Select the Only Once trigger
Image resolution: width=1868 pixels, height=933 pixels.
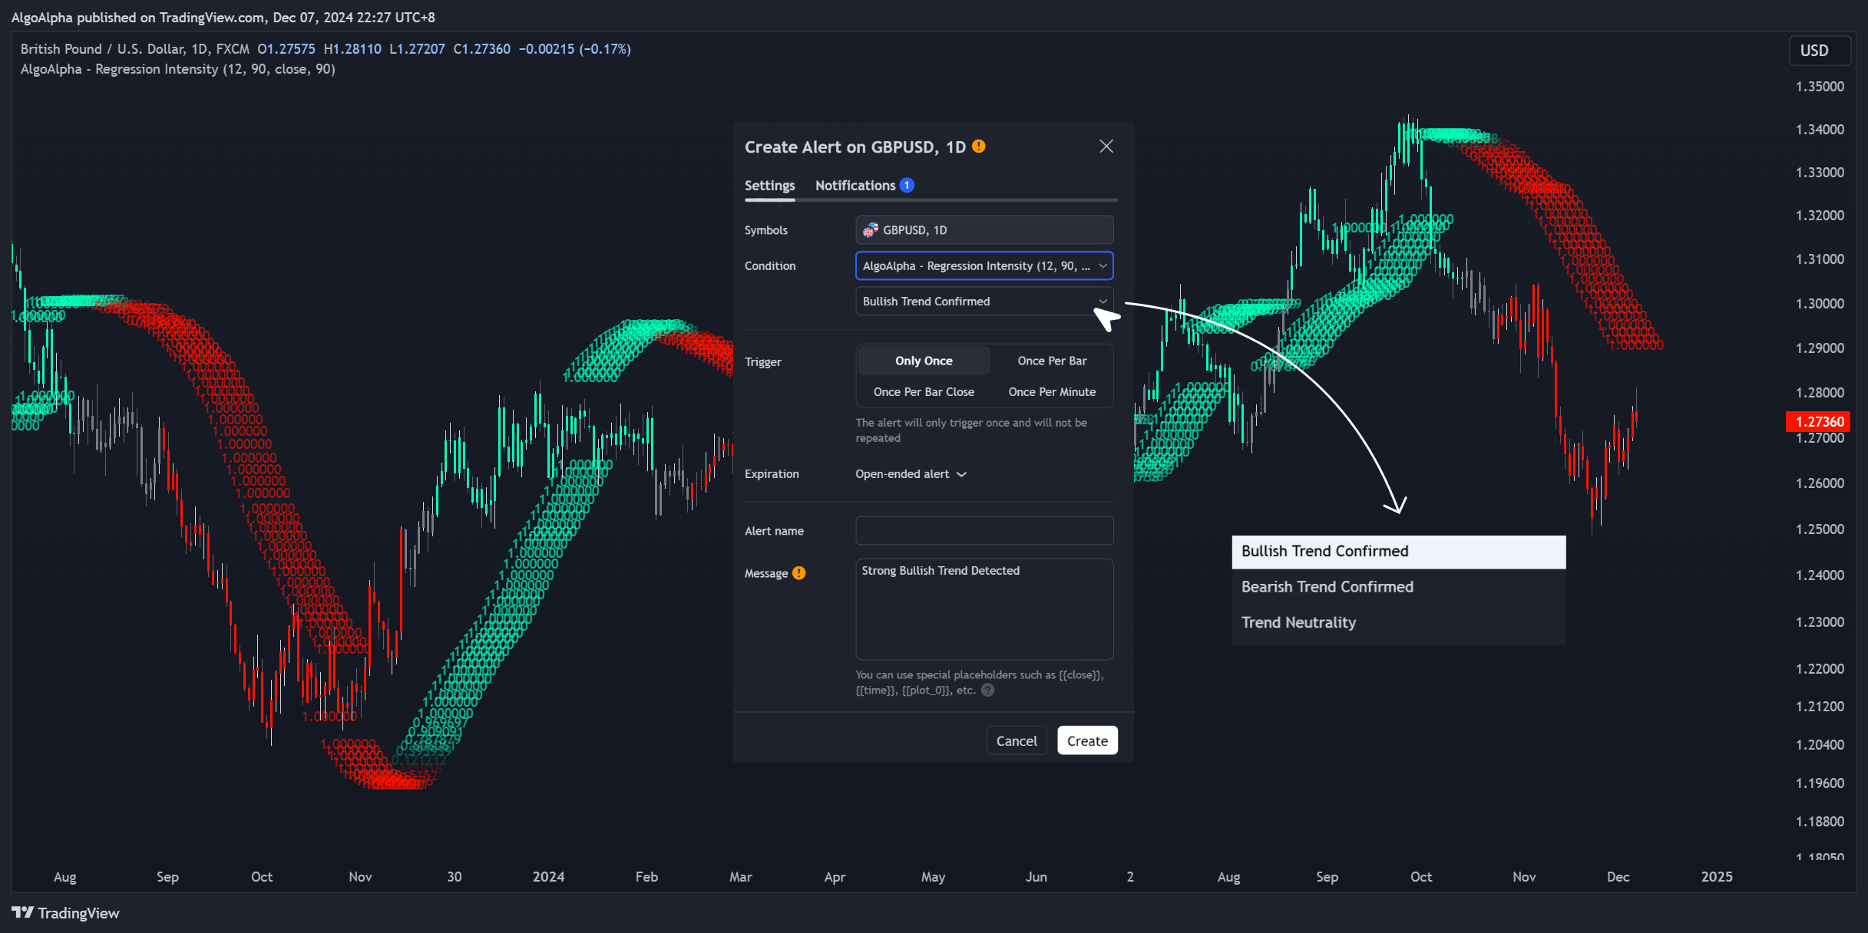[x=924, y=361]
